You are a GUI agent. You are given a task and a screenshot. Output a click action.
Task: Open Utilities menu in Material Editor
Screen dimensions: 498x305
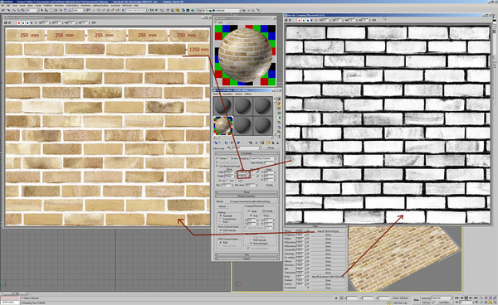(x=248, y=94)
